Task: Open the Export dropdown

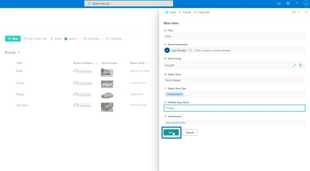Action: tap(72, 39)
